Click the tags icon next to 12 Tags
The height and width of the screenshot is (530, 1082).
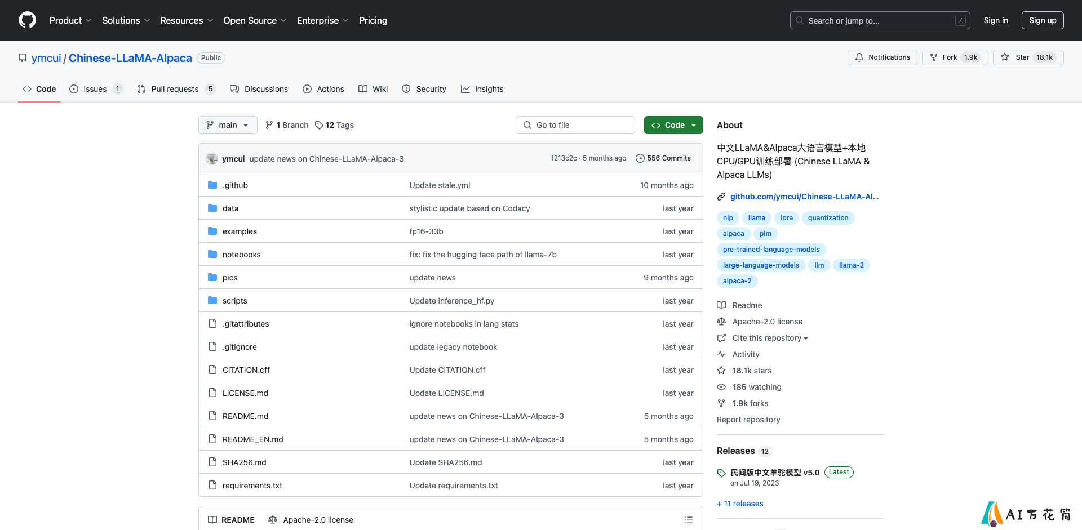319,125
